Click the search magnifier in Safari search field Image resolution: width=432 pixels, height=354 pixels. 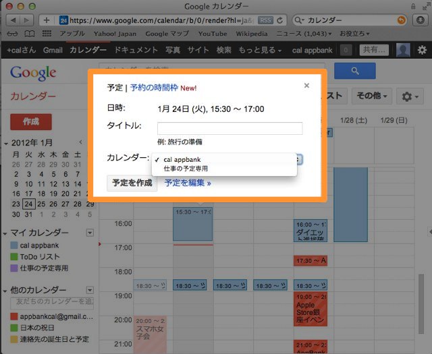tap(298, 20)
